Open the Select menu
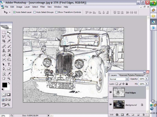 (x=35, y=7)
